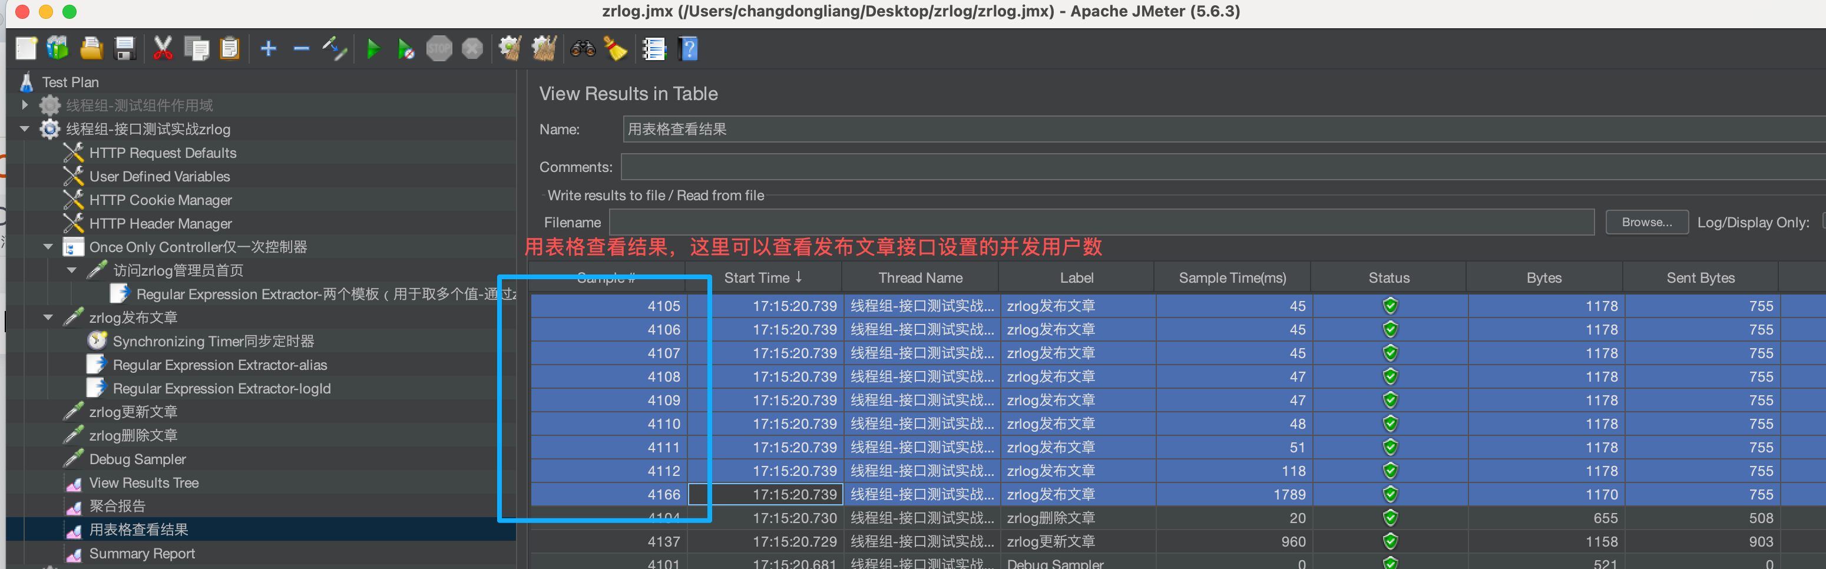Select zrlog删除文章 sampler in the tree
Image resolution: width=1826 pixels, height=569 pixels.
tap(133, 435)
